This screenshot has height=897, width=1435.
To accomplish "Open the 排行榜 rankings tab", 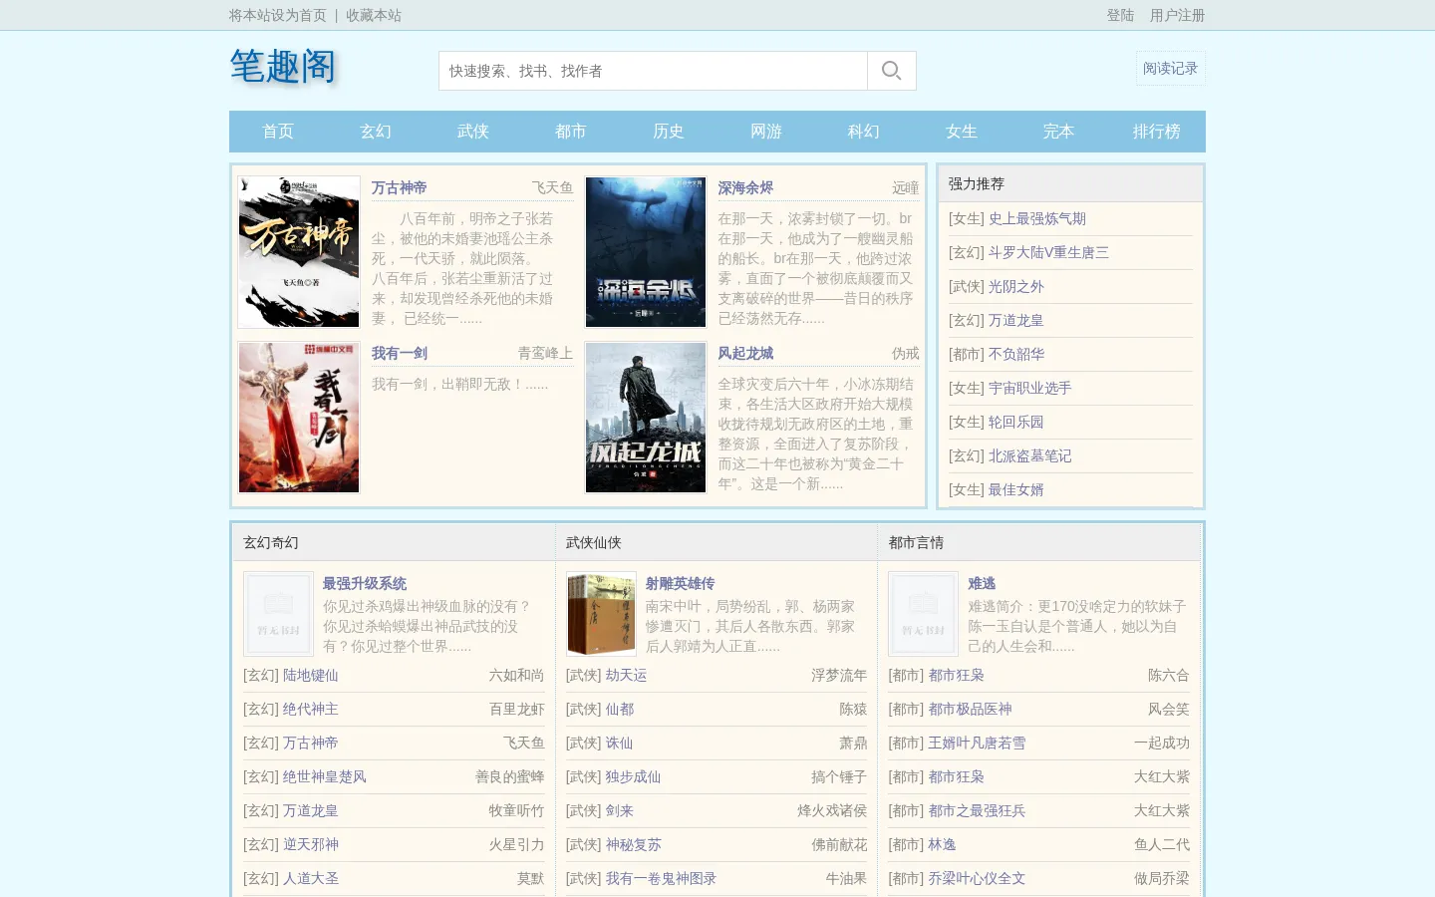I will [x=1157, y=132].
